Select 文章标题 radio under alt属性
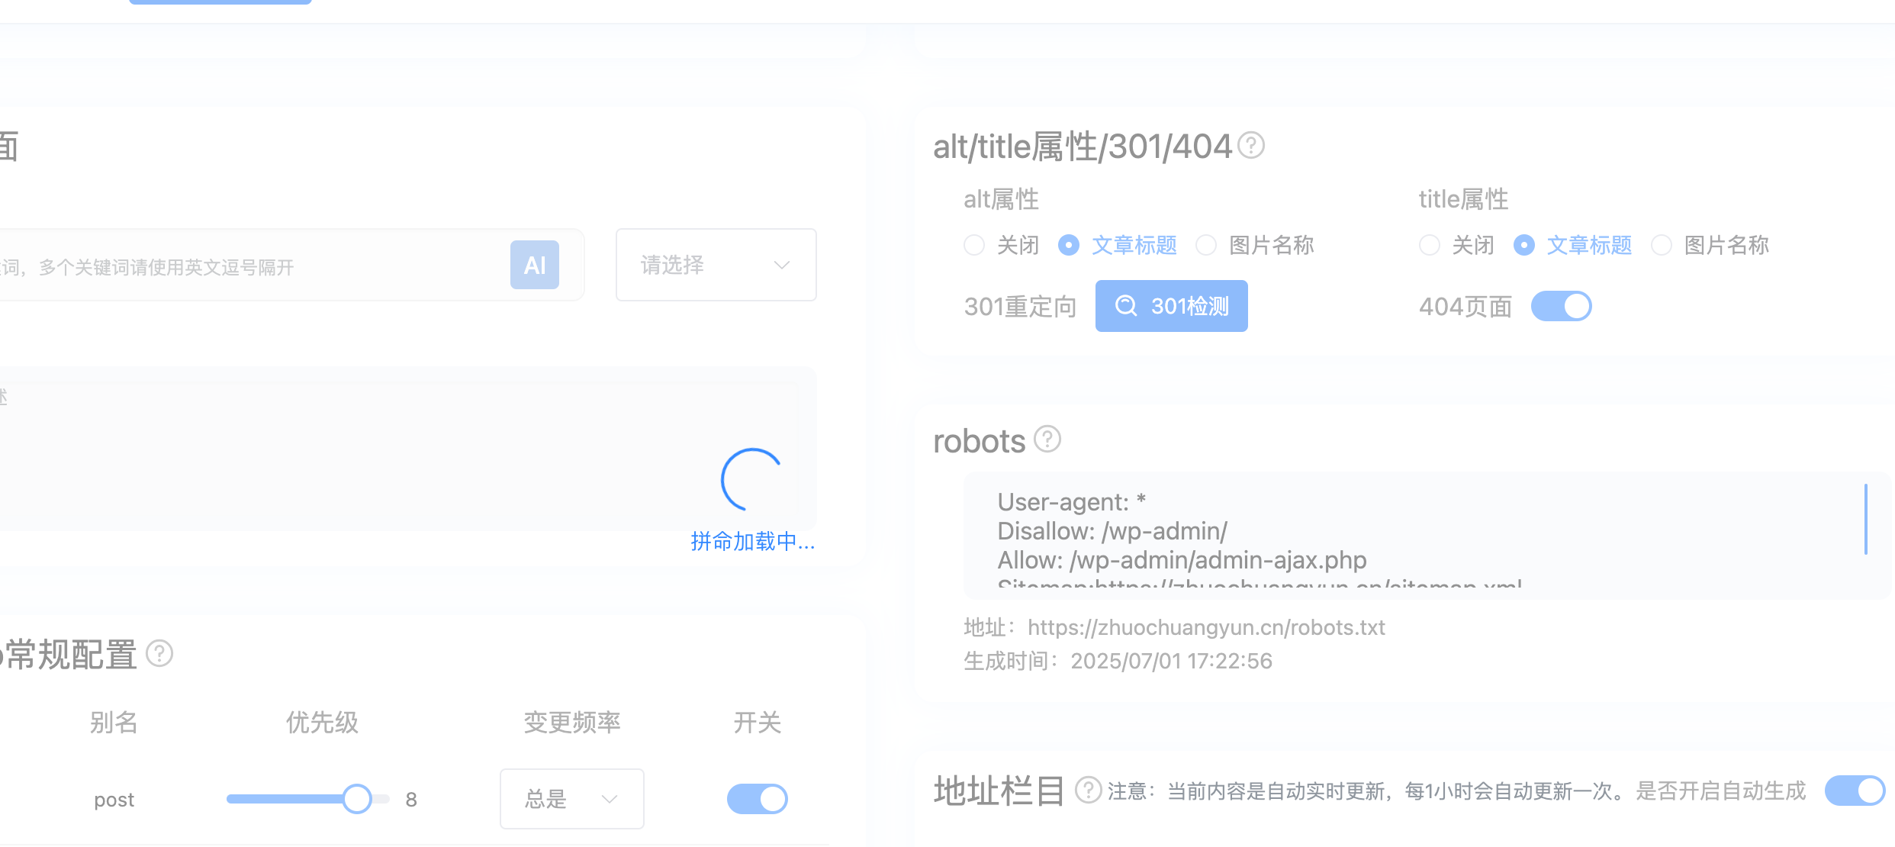Viewport: 1895px width, 847px height. click(x=1069, y=245)
